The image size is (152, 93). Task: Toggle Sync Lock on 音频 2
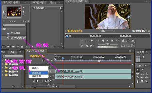37,81
